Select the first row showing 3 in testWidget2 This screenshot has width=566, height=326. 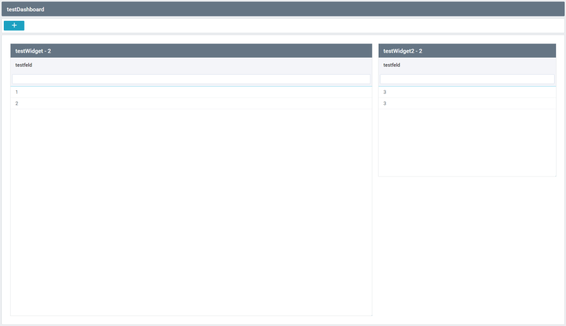click(x=467, y=92)
